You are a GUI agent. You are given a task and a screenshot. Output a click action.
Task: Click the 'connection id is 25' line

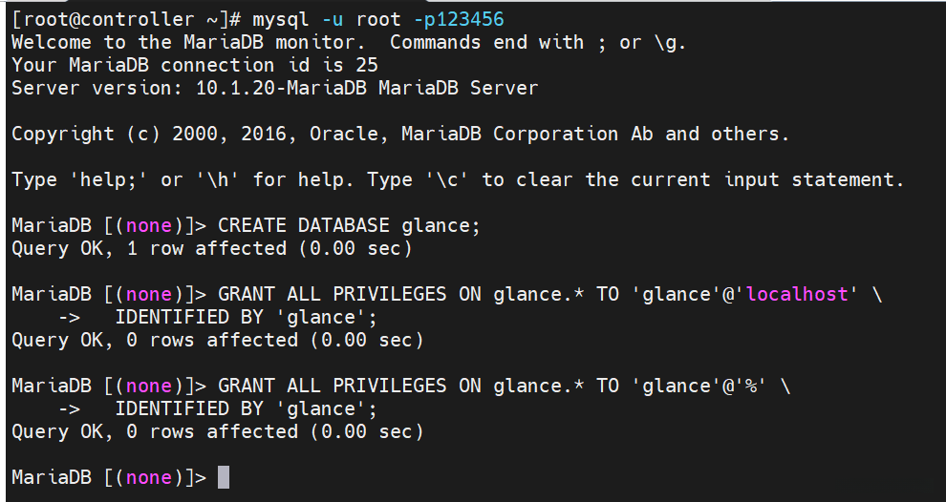[x=194, y=65]
